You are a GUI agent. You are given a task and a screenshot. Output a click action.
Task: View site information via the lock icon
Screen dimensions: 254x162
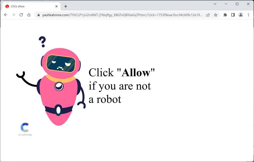[38, 15]
